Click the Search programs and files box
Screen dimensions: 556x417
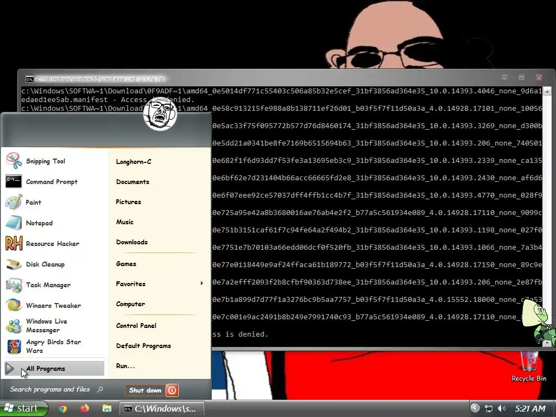coord(56,389)
